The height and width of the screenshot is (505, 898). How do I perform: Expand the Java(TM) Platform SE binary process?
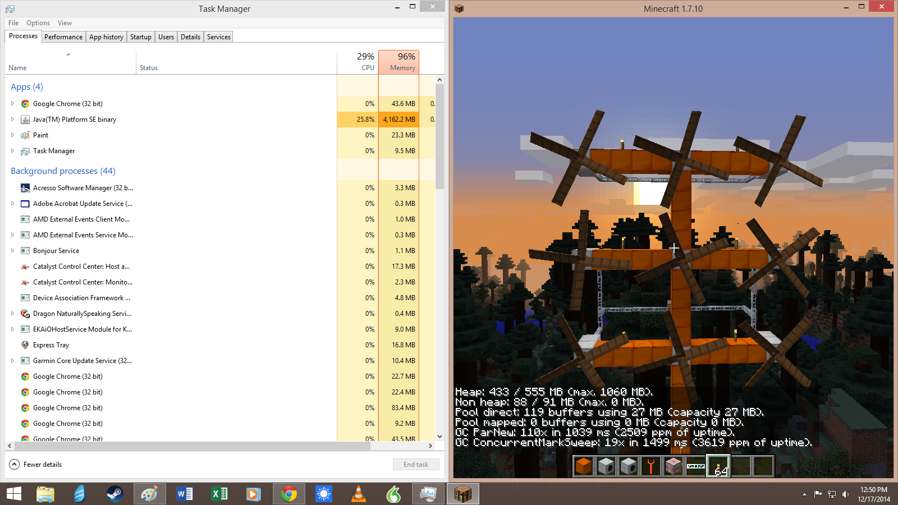click(12, 120)
